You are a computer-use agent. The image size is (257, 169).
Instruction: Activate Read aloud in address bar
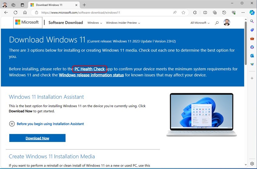click(x=175, y=12)
